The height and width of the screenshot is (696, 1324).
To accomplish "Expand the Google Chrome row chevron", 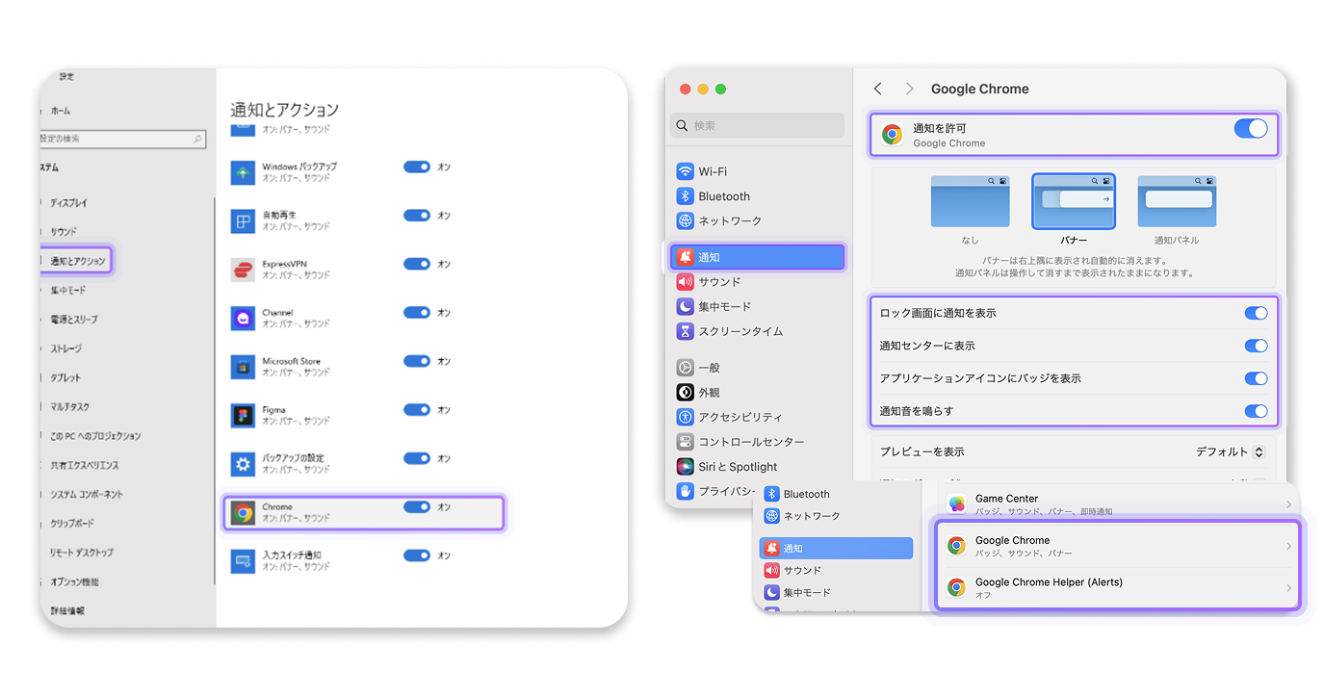I will 1288,547.
